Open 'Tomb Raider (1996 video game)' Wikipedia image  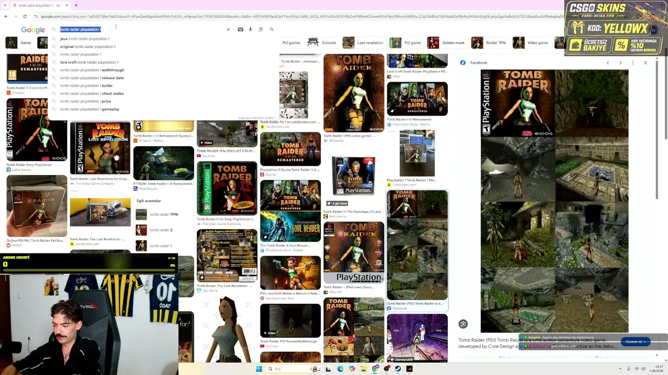click(x=353, y=93)
